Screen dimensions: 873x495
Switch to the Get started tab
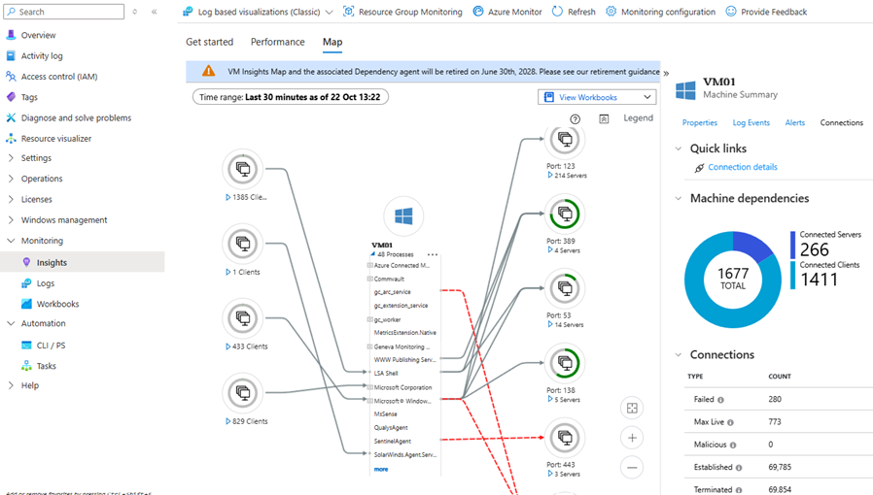pyautogui.click(x=209, y=43)
